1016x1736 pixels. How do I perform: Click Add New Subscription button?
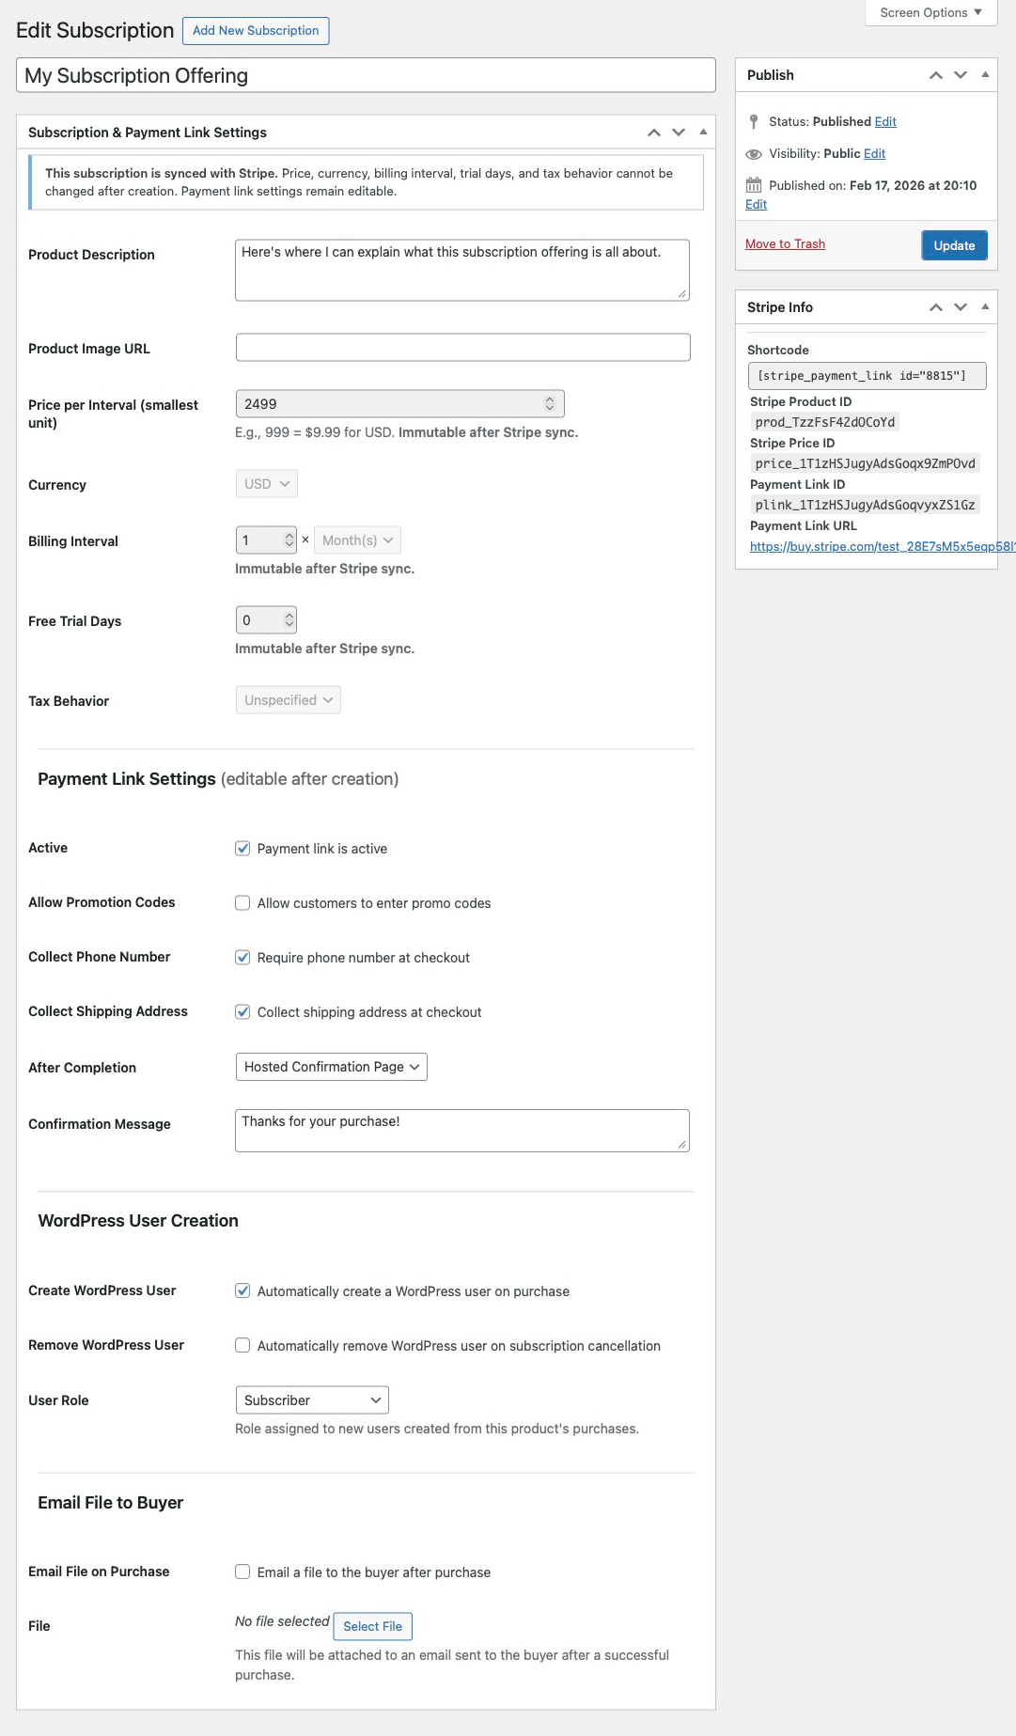(x=256, y=30)
